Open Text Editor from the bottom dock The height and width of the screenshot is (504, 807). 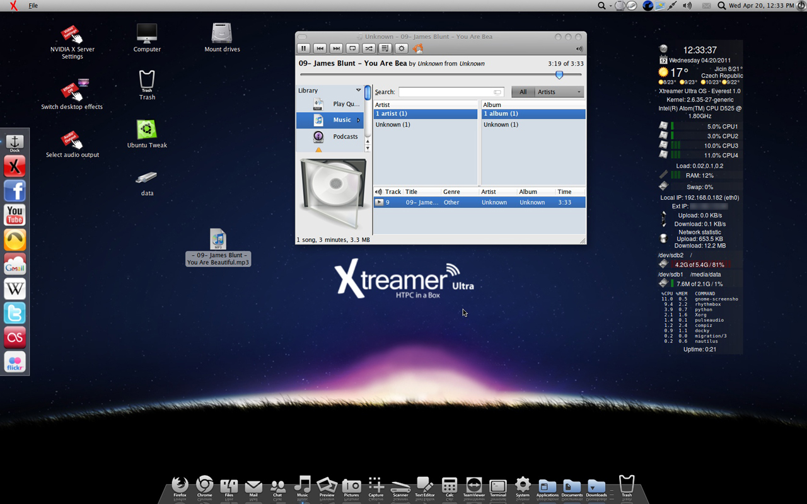pyautogui.click(x=424, y=487)
